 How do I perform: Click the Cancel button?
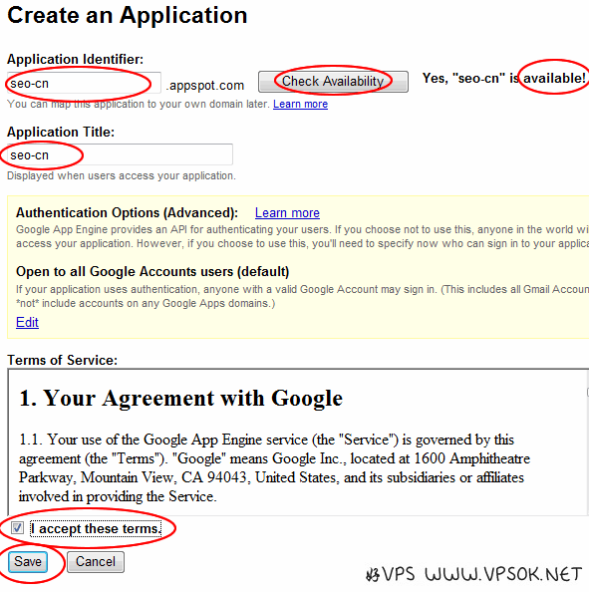click(96, 561)
